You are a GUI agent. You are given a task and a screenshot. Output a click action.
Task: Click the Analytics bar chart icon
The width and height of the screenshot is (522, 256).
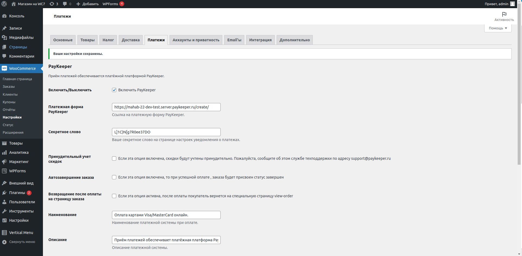pos(4,152)
